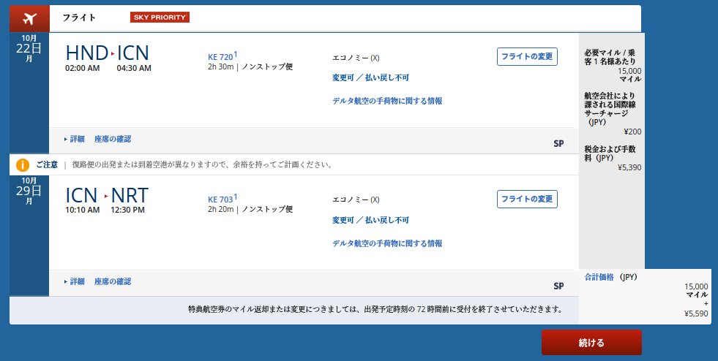Click the フライト header label
This screenshot has width=718, height=361.
point(79,18)
